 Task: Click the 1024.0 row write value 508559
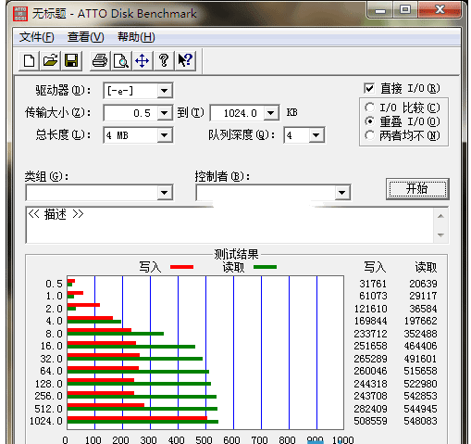tap(370, 421)
